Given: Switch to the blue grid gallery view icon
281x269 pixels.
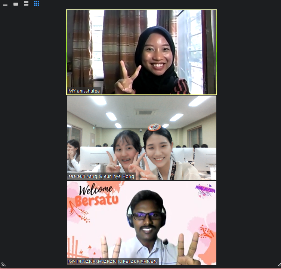Looking at the screenshot, I should click(37, 3).
